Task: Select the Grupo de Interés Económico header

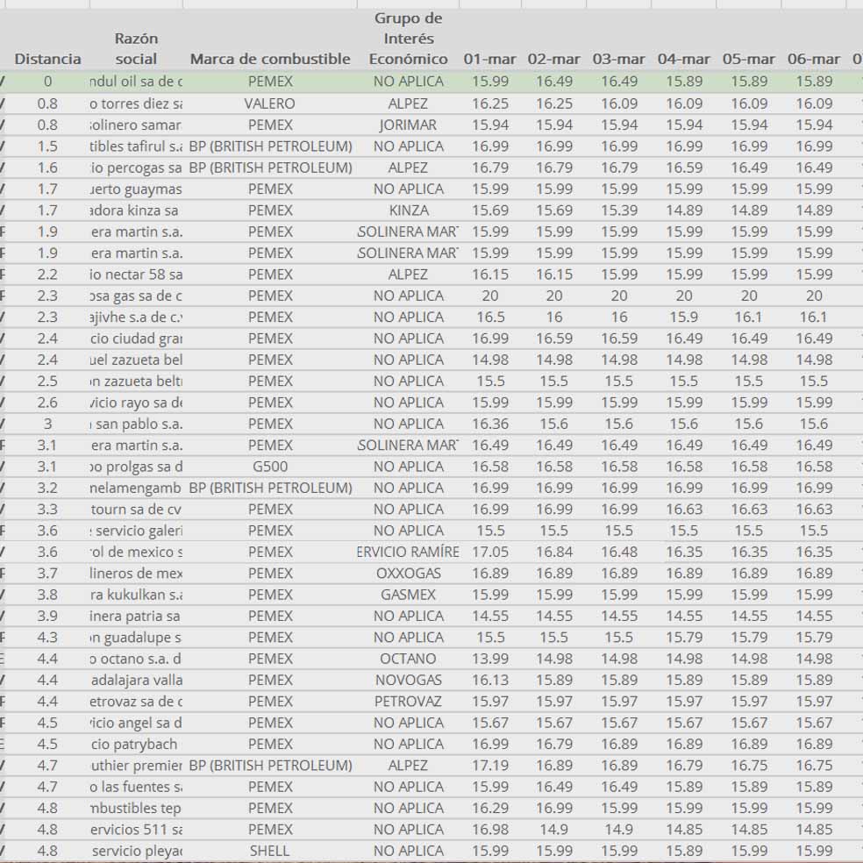Action: point(409,39)
